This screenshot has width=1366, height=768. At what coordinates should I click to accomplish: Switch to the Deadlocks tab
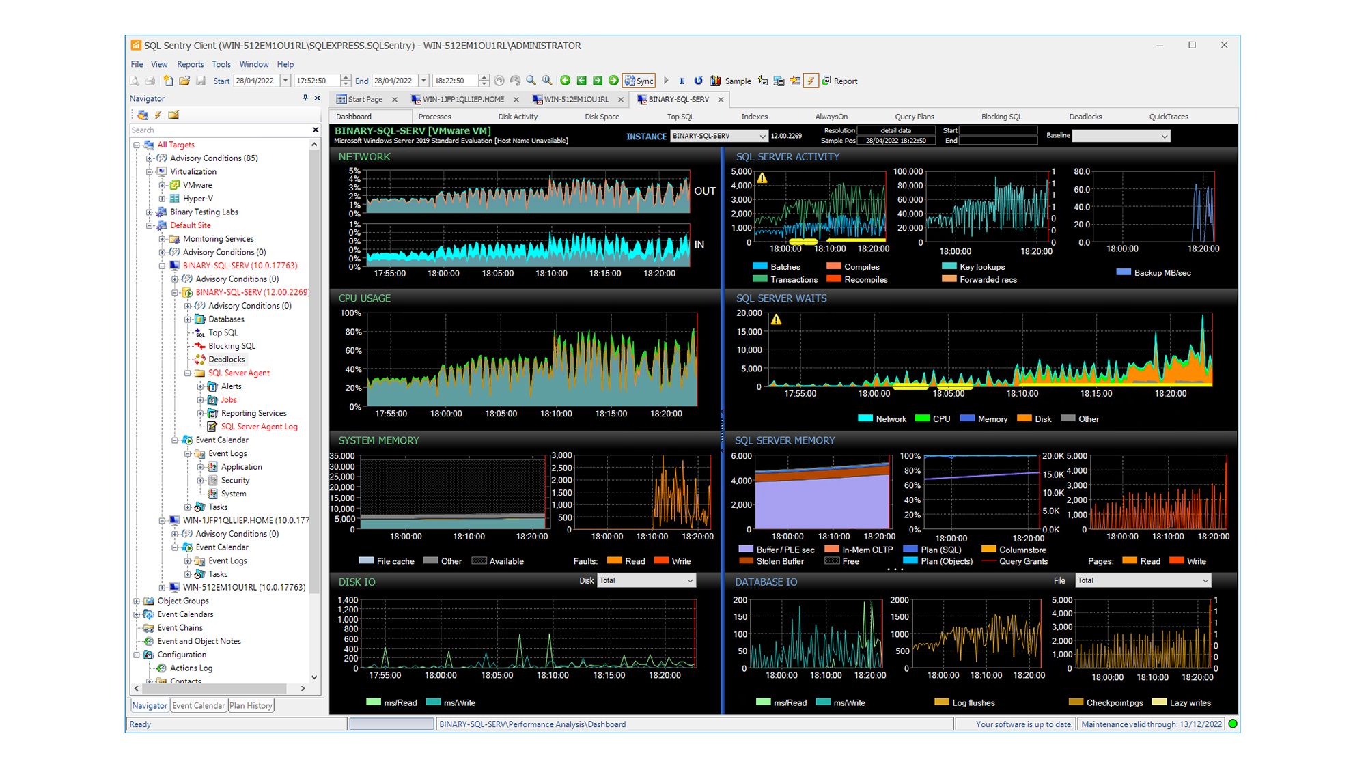pos(1085,117)
